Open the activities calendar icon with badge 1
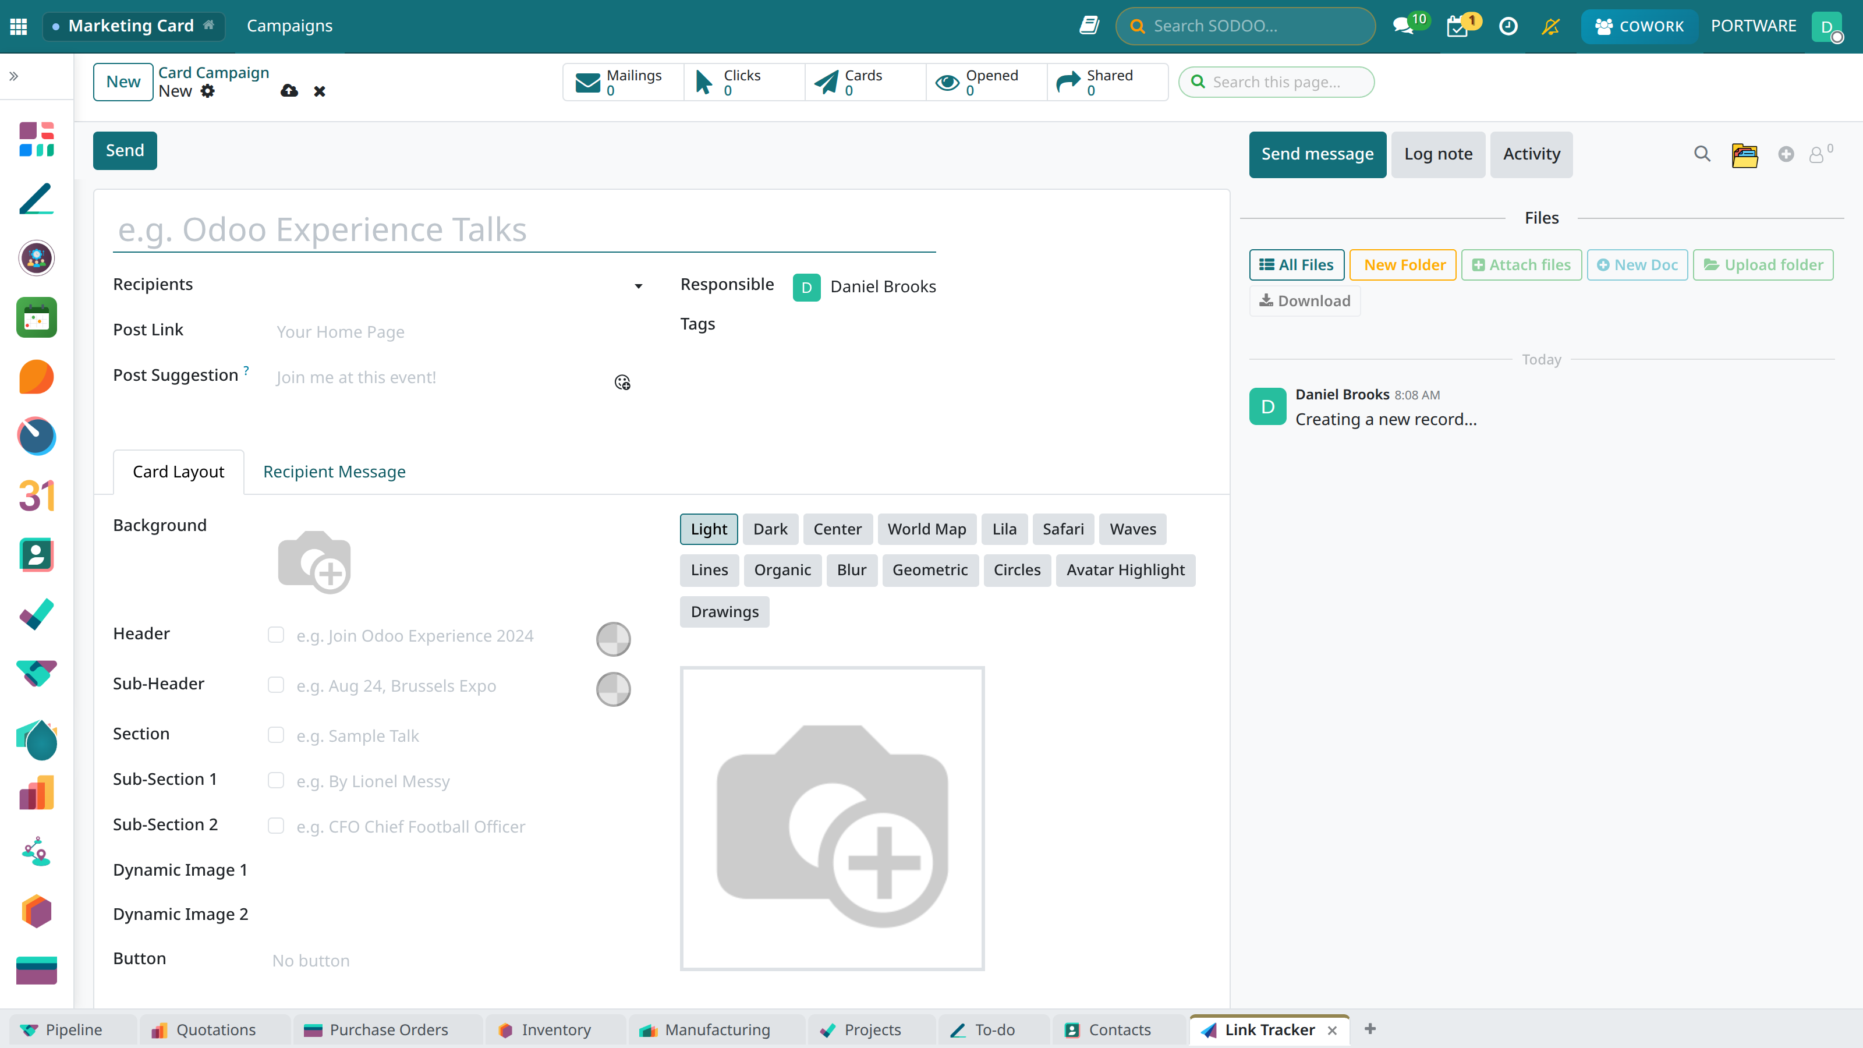The height and width of the screenshot is (1048, 1863). click(x=1457, y=27)
